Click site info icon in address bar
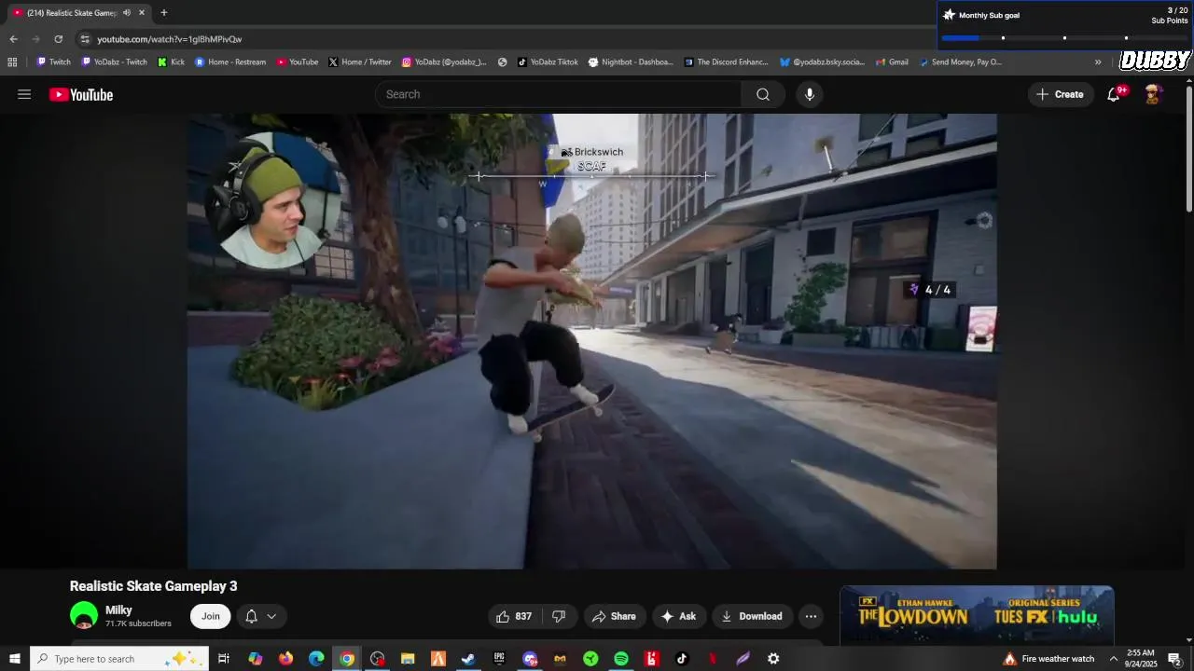Viewport: 1194px width, 671px height. [85, 39]
